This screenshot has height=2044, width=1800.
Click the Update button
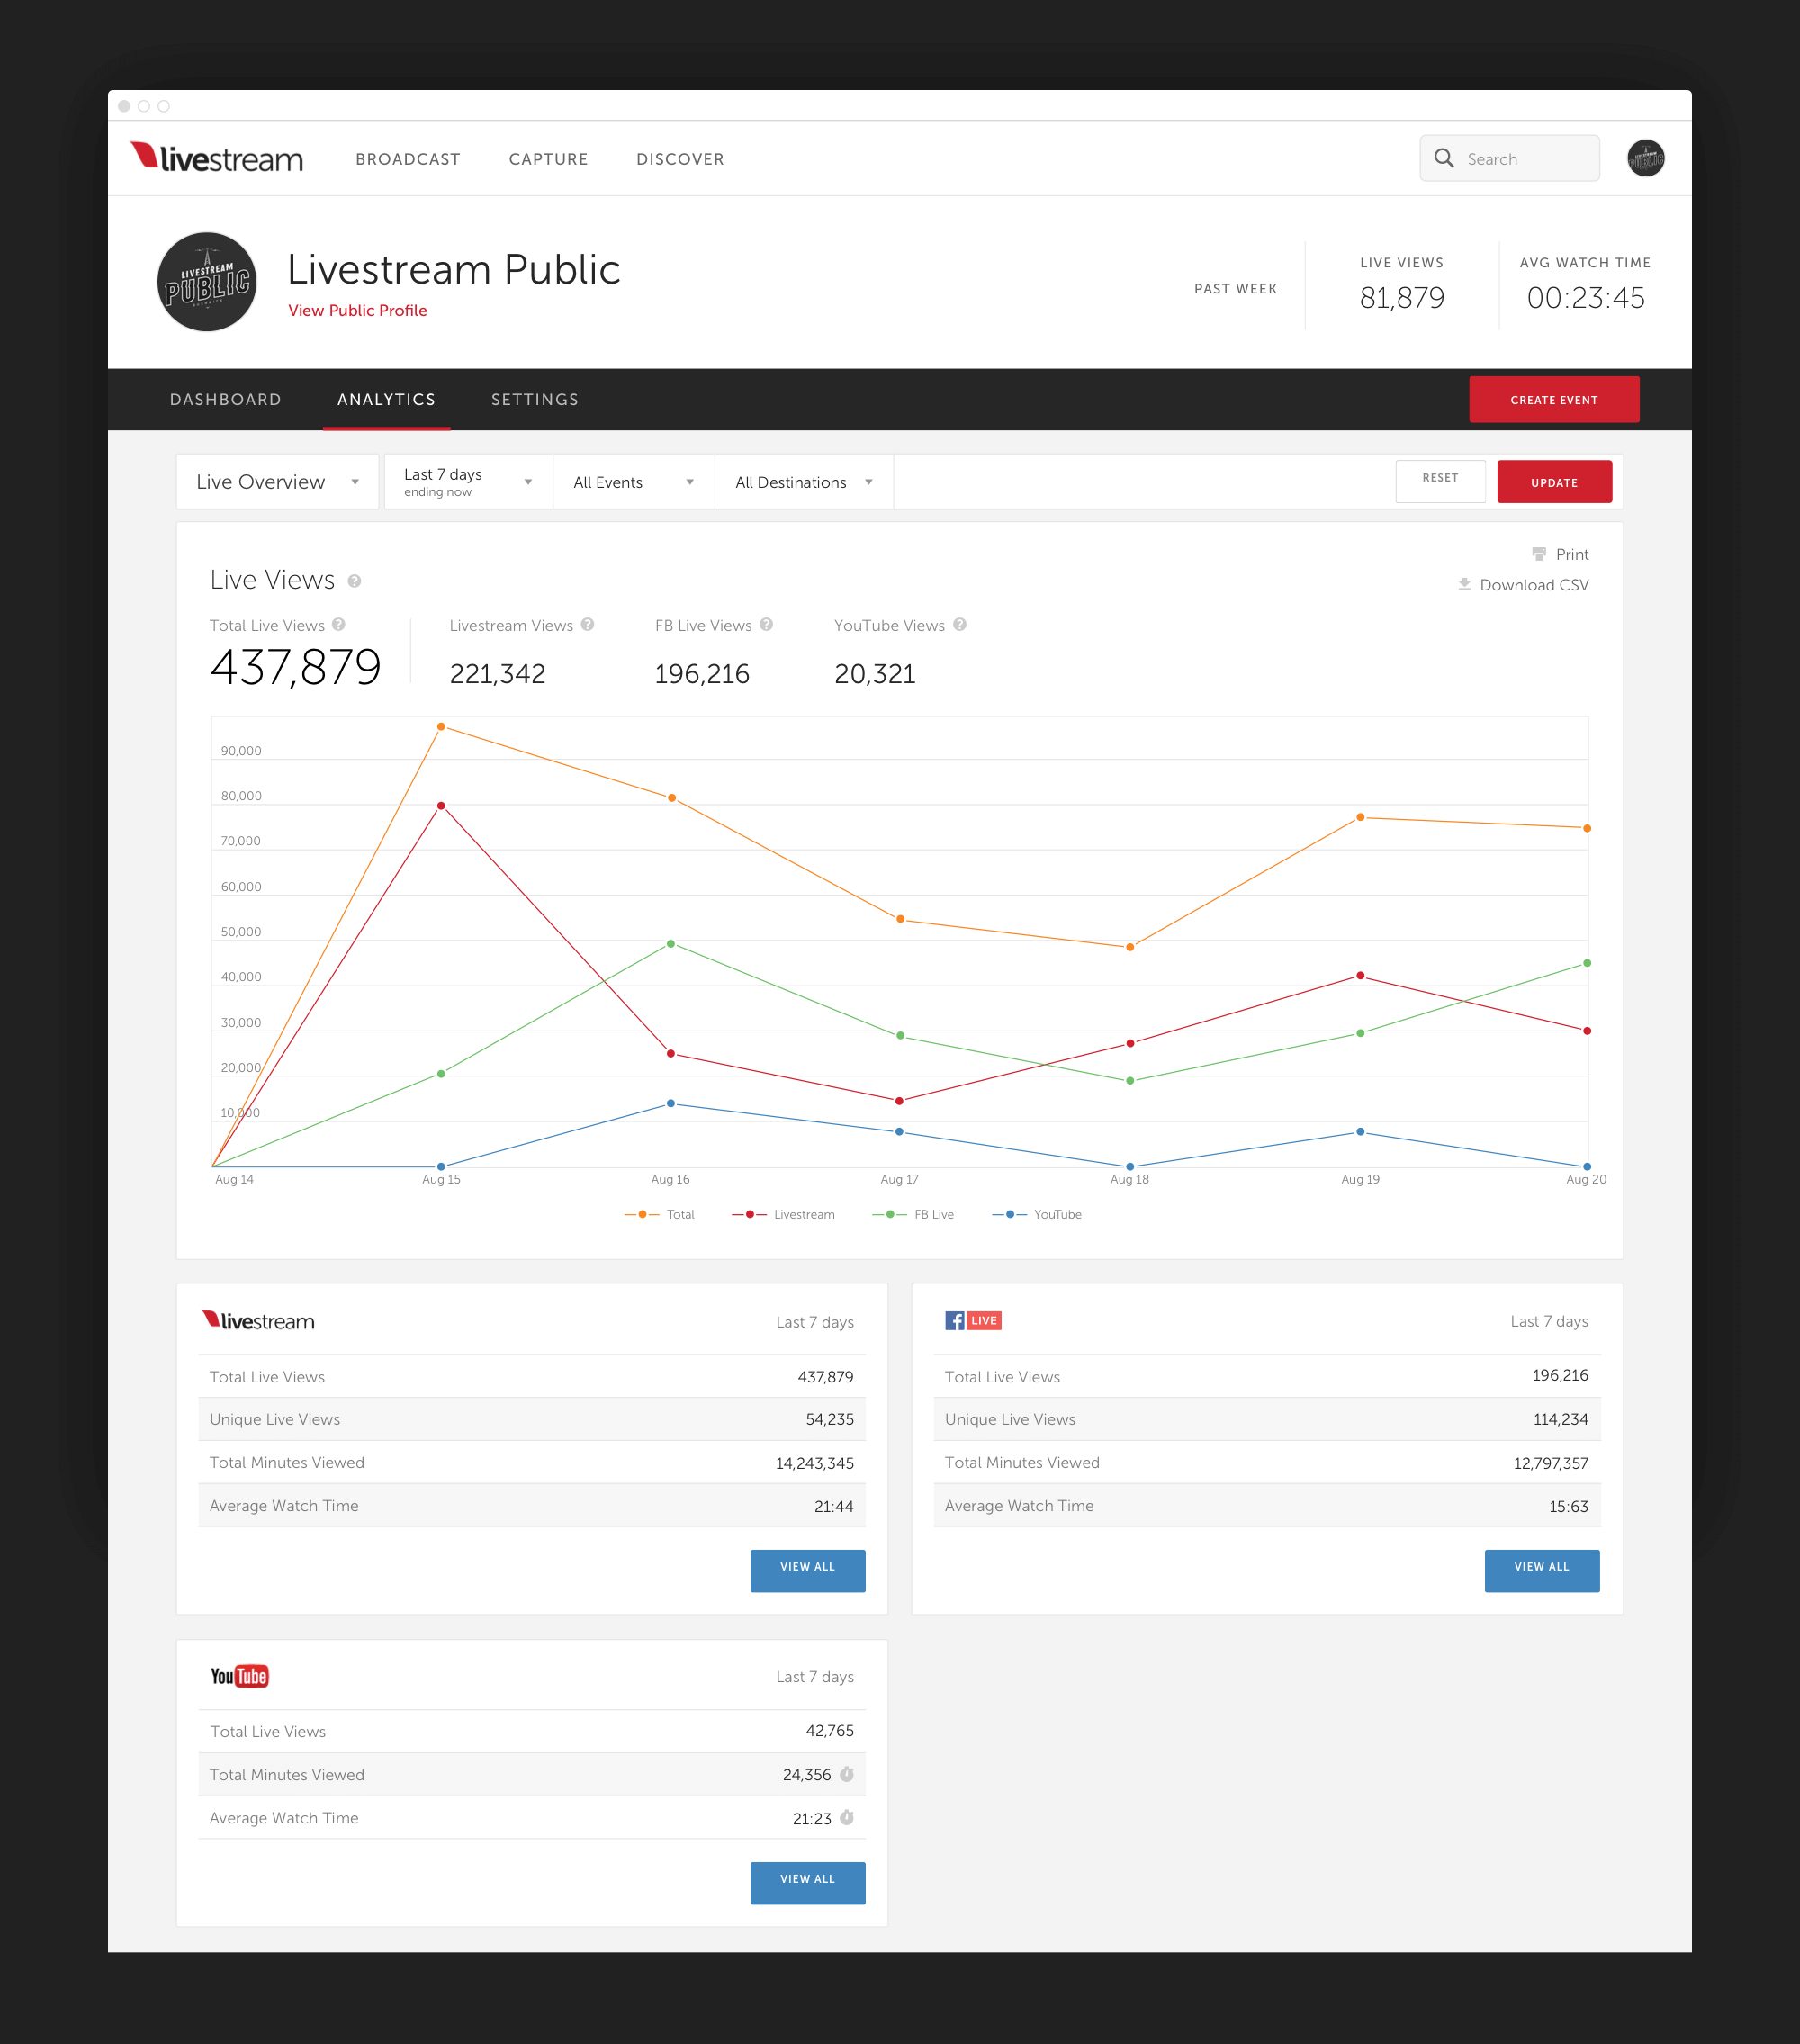(1554, 481)
